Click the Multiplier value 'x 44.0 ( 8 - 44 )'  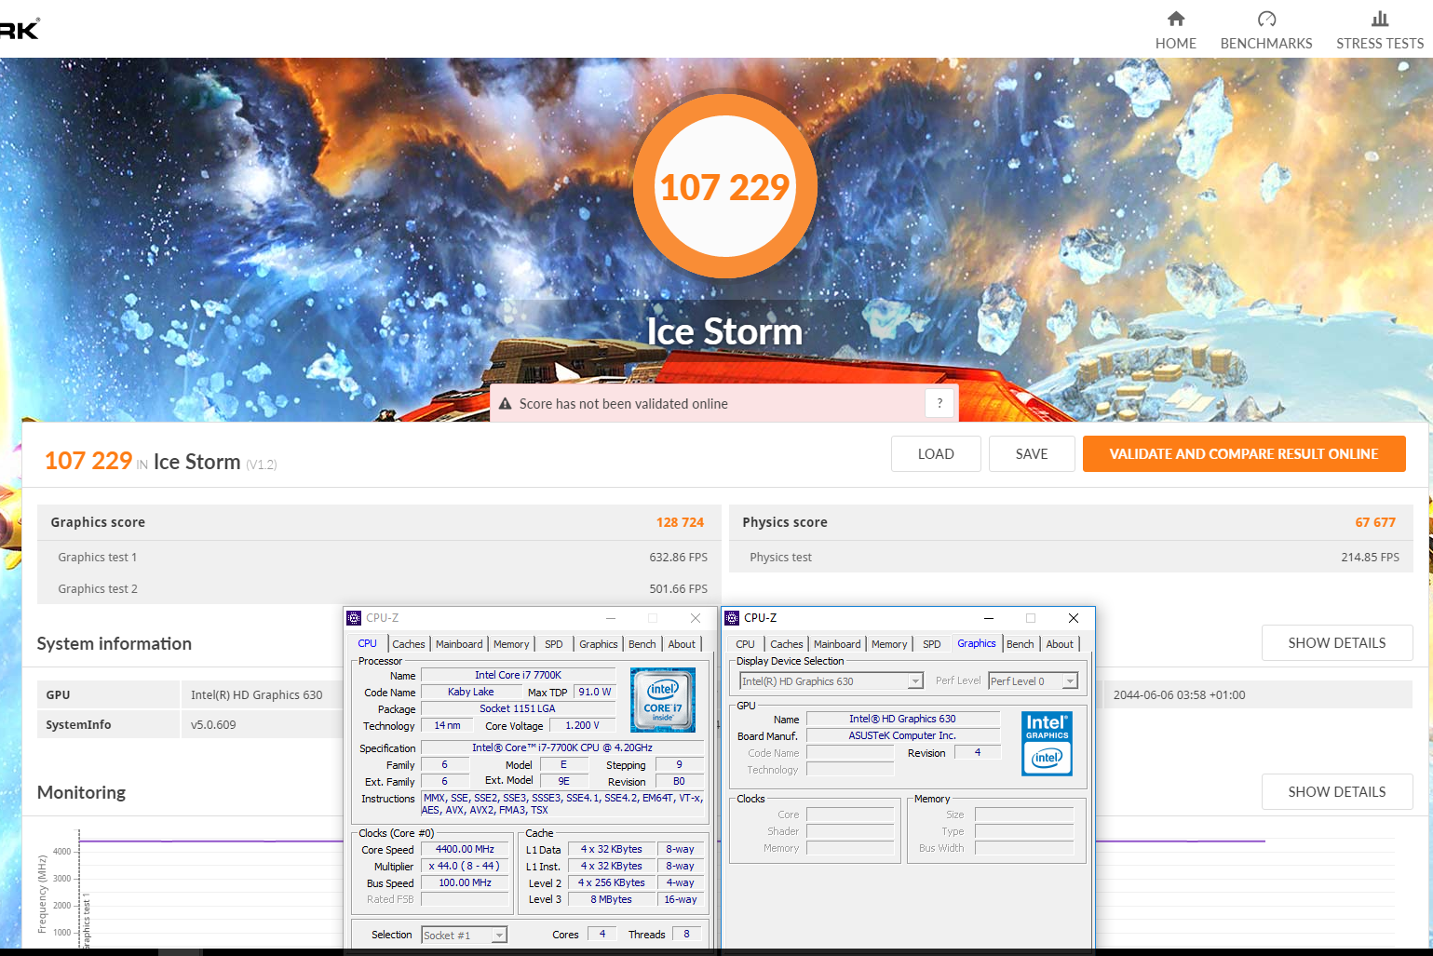pyautogui.click(x=465, y=866)
